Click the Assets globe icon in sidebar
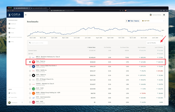This screenshot has width=175, height=112. click(9, 33)
